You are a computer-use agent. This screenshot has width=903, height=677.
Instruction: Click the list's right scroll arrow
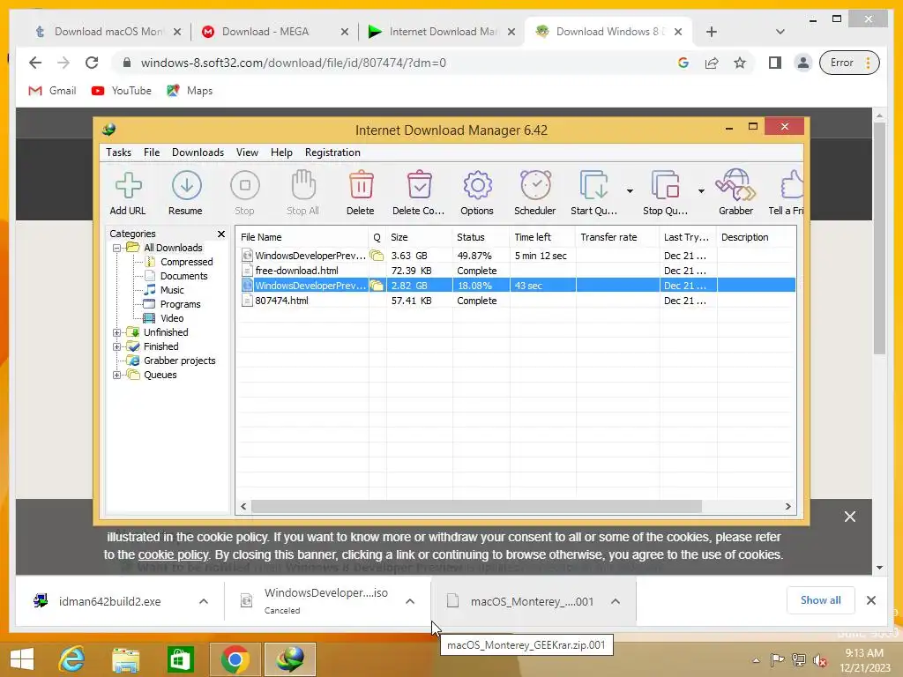coord(788,507)
